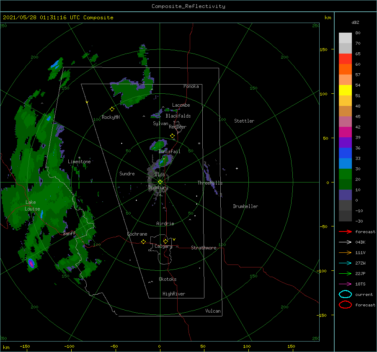Screen dimensions: 377x352
Task: Select the orange 111V arrow icon
Action: coord(345,252)
